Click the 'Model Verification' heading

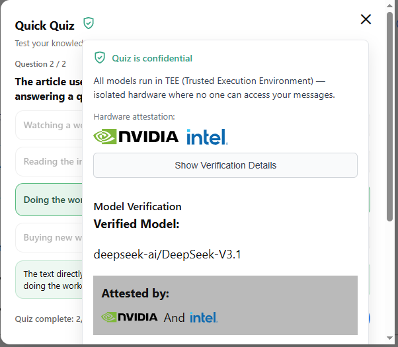click(x=138, y=207)
